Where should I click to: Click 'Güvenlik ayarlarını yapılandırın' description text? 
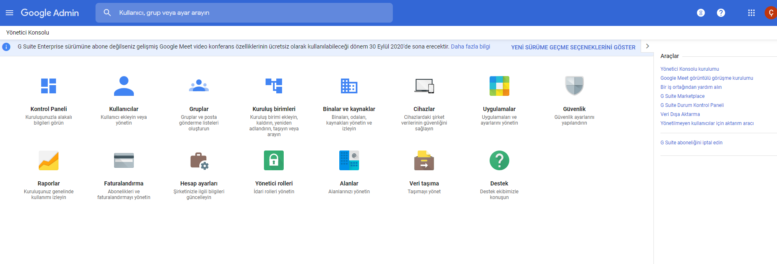(x=574, y=120)
